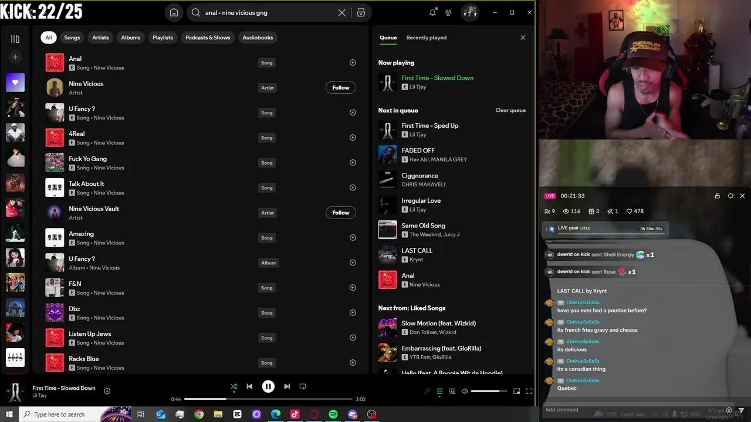Filter results by Podcasts & Shows

(208, 38)
